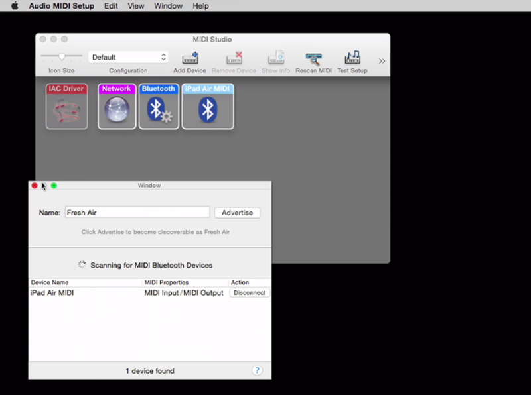Open the Default configuration dropdown
Image resolution: width=531 pixels, height=395 pixels.
[128, 57]
